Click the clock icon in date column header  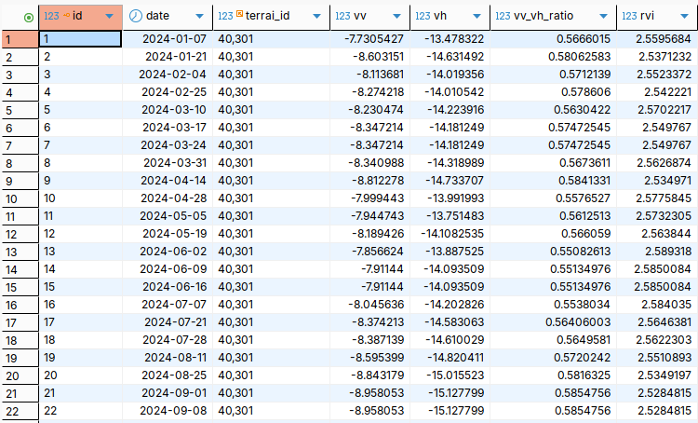135,16
